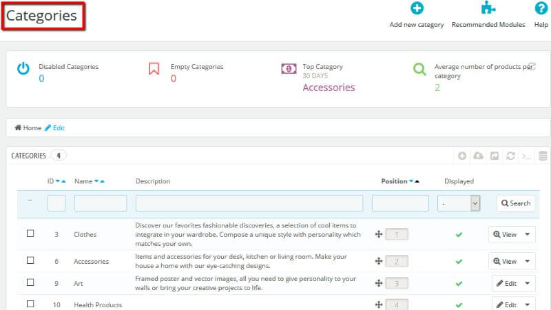Click the ID filter input field

(x=56, y=203)
